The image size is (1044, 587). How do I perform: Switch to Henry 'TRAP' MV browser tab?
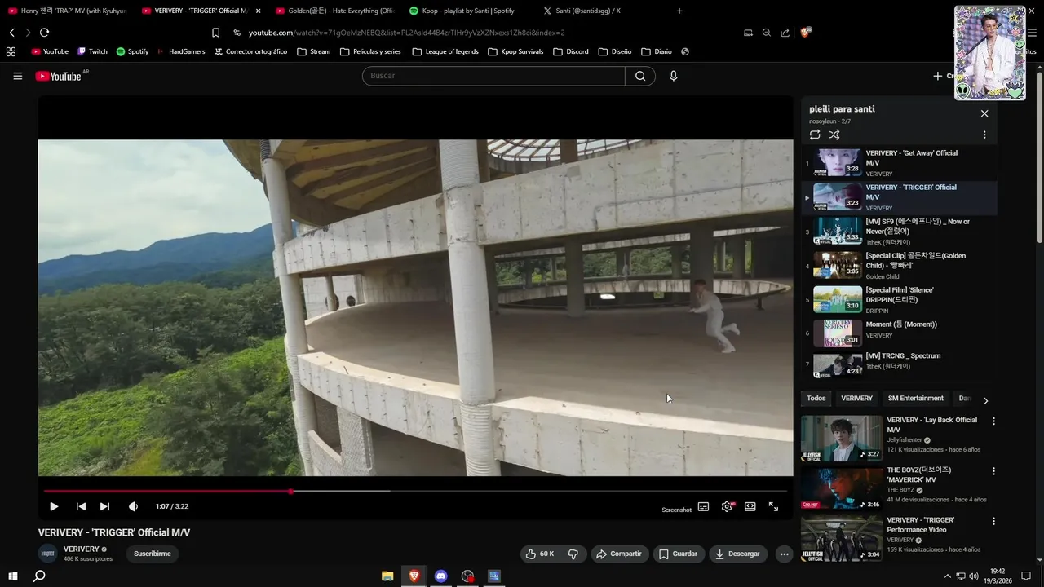click(67, 11)
